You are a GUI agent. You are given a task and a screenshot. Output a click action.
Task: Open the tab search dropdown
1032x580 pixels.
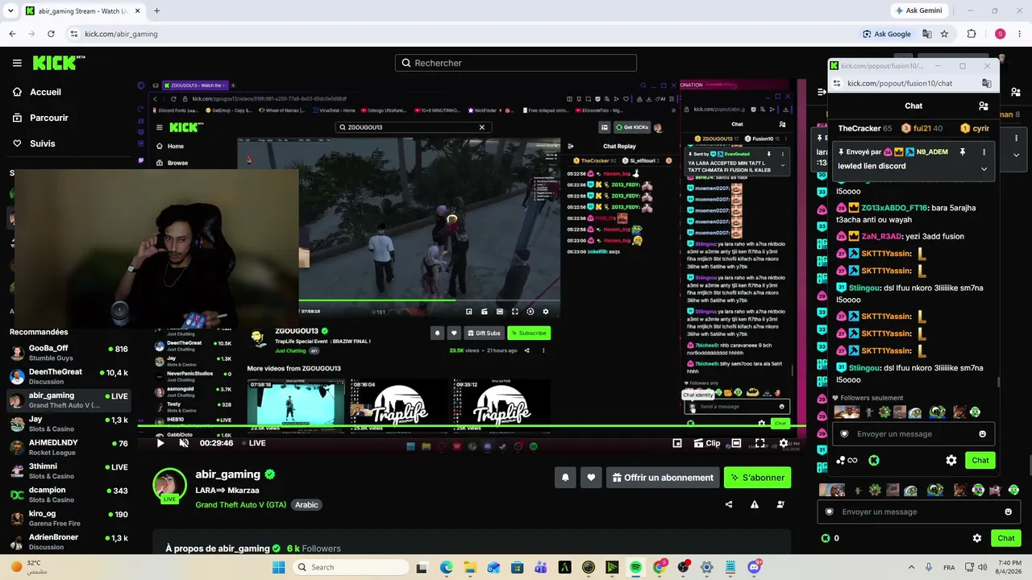pyautogui.click(x=10, y=10)
